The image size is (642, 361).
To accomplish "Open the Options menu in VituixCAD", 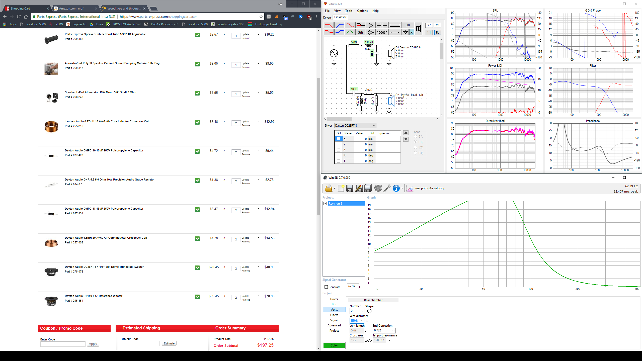I will point(362,11).
